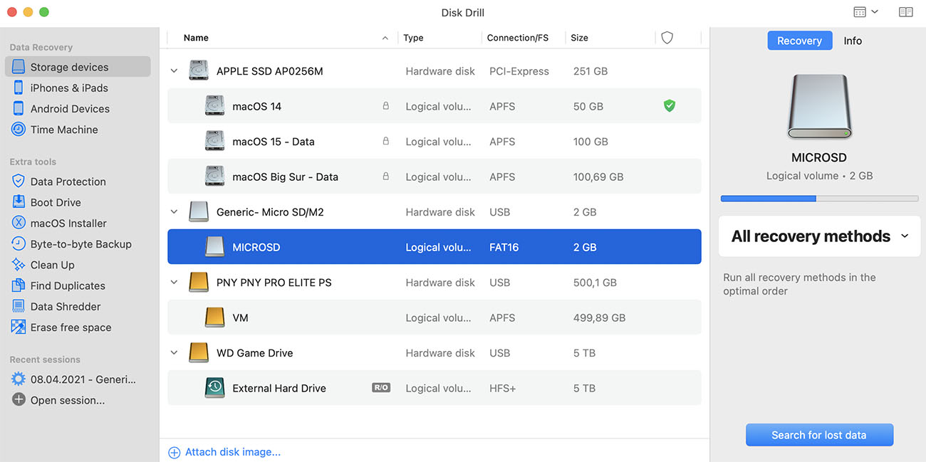The height and width of the screenshot is (462, 926).
Task: Open recent session 08.04.2021 gear icon
Action: coord(19,379)
